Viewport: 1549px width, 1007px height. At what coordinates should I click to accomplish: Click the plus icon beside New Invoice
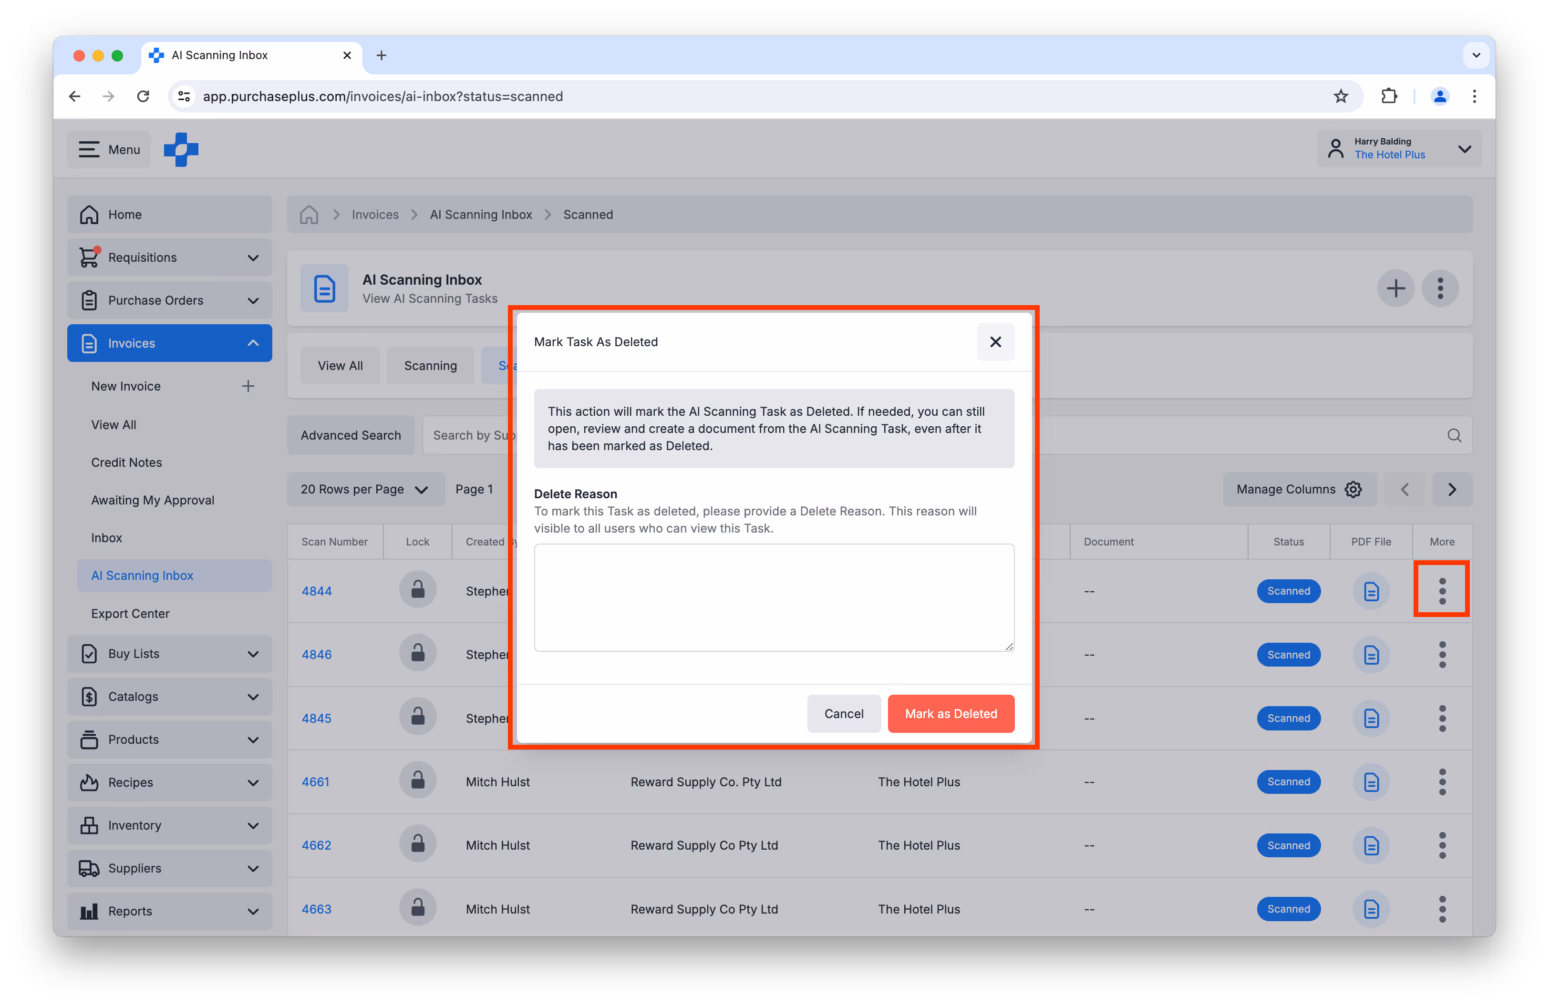coord(248,386)
